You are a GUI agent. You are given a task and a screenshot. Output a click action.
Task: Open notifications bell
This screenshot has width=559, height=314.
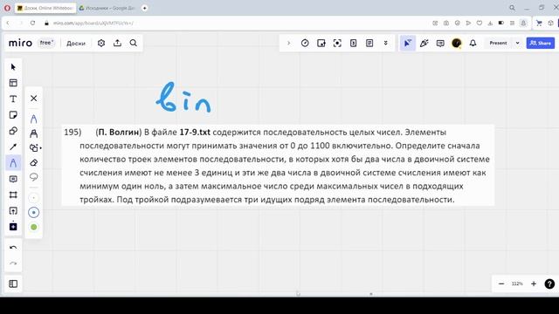coord(473,43)
